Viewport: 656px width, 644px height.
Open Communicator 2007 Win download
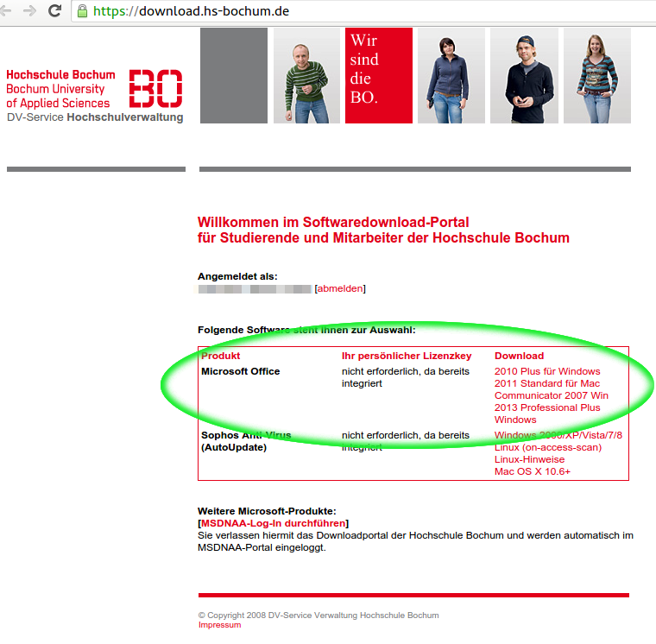(551, 395)
